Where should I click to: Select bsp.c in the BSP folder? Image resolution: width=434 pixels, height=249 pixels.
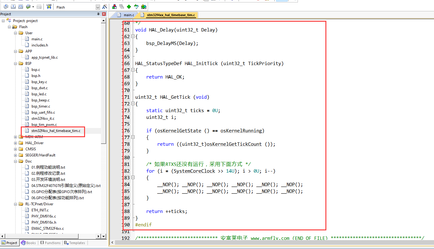coord(35,70)
